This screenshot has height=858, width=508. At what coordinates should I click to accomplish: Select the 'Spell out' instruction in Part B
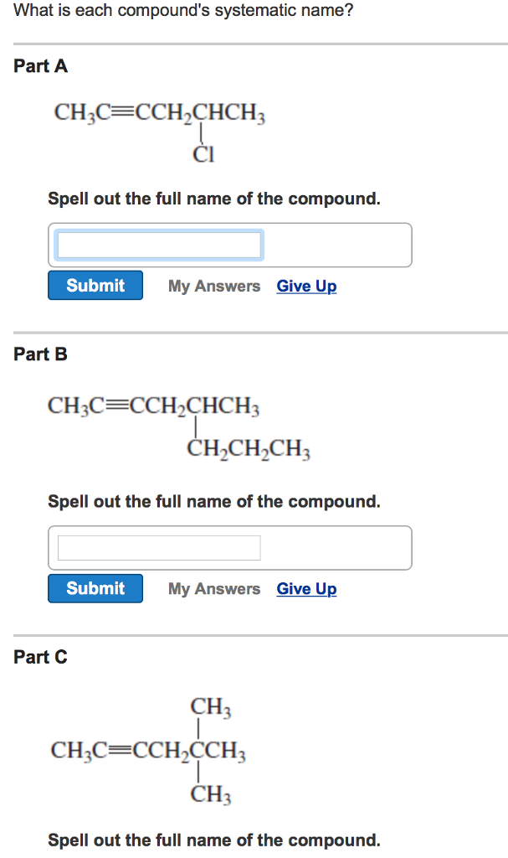(214, 501)
